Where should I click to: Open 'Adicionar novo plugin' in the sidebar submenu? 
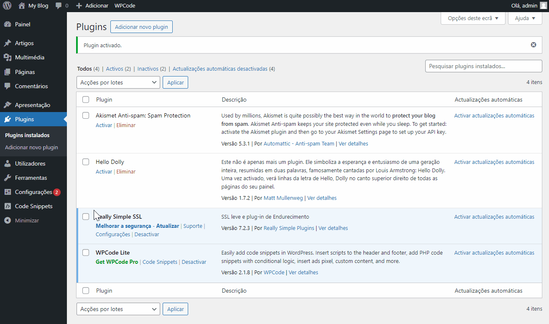pyautogui.click(x=31, y=148)
